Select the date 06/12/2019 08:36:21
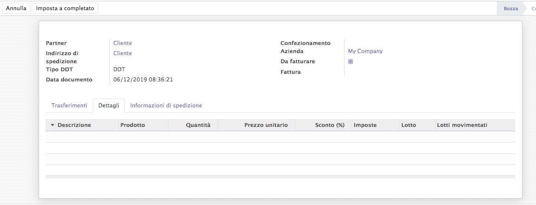 click(x=143, y=79)
